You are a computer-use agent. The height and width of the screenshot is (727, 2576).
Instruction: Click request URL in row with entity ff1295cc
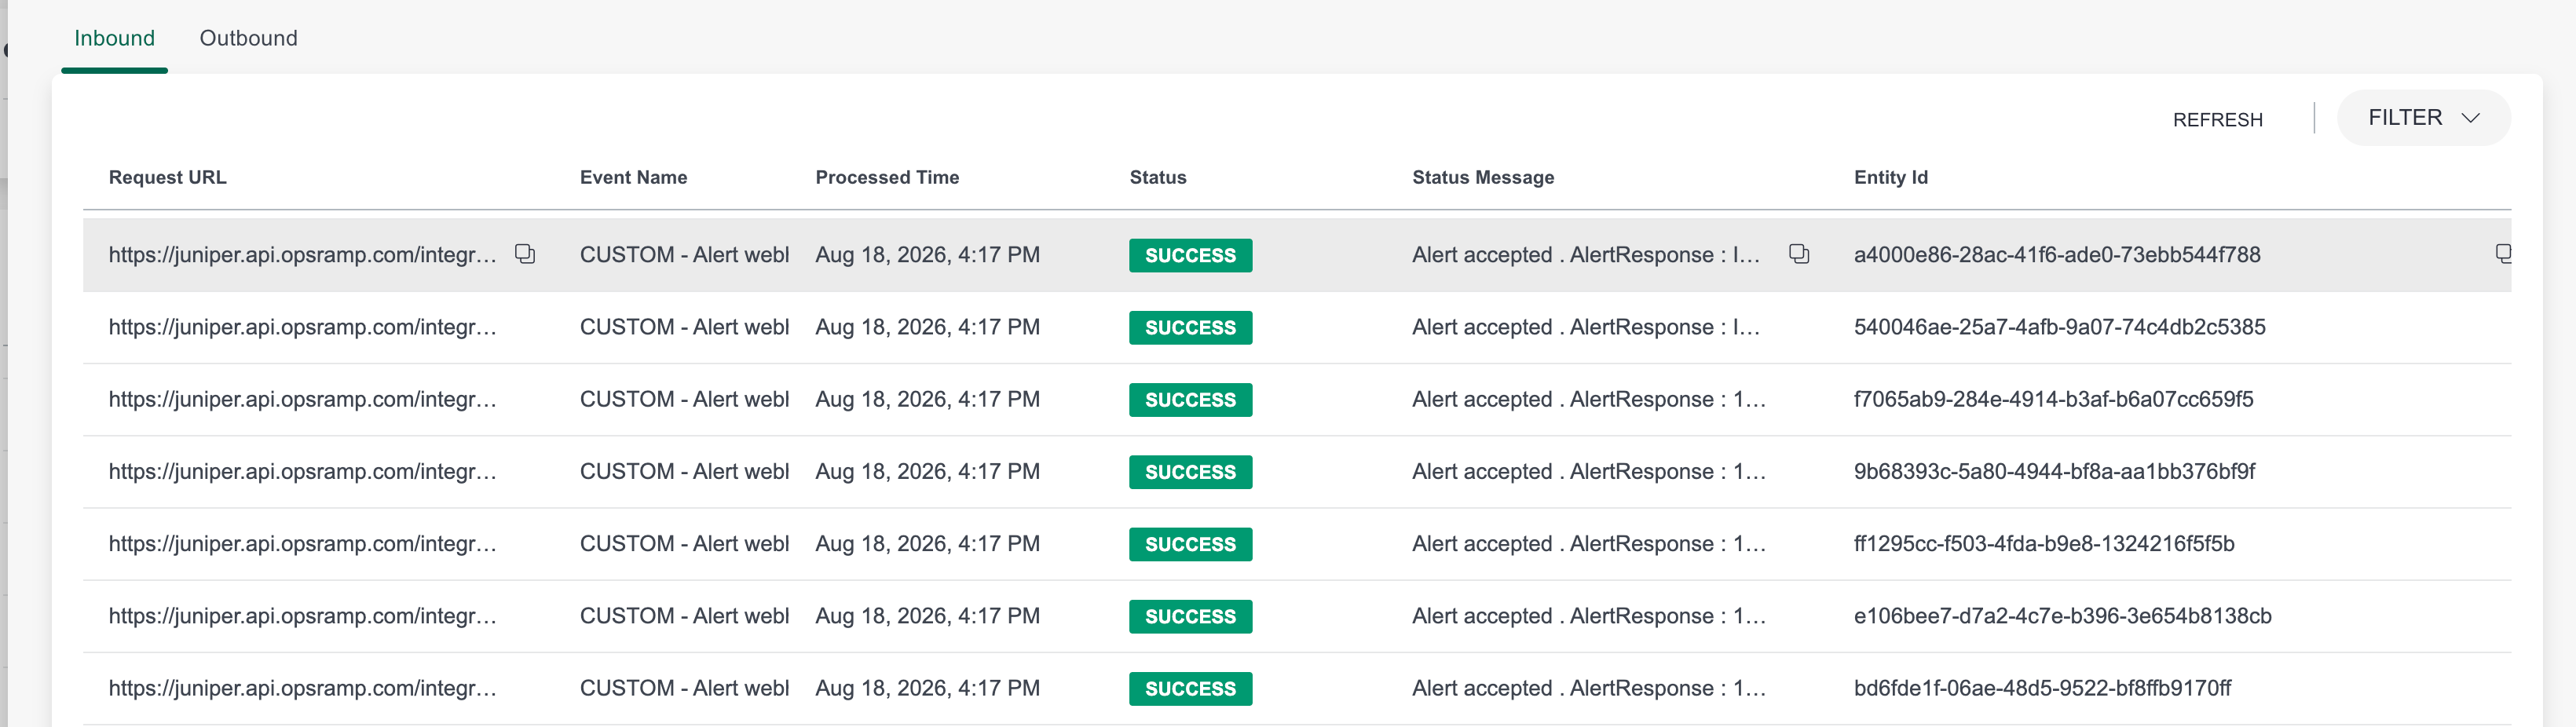[302, 543]
